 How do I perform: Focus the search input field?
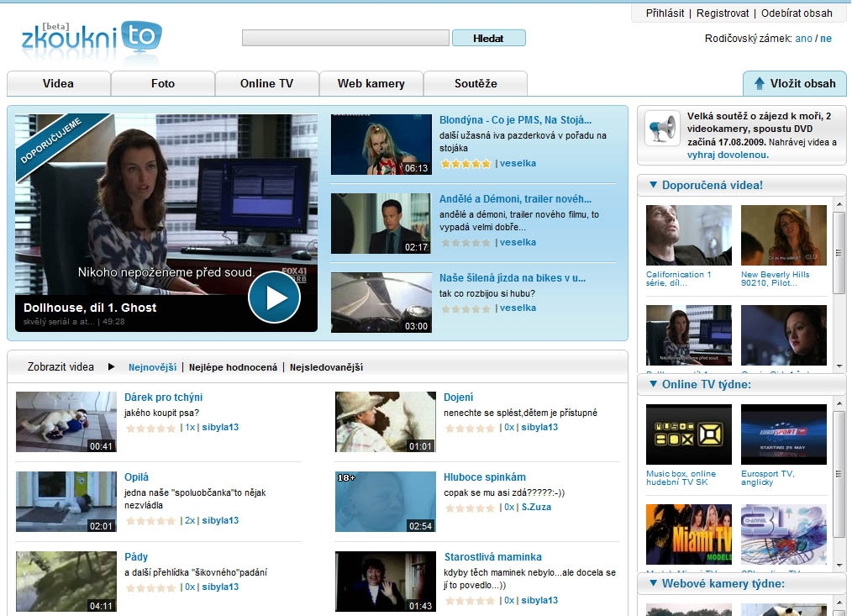pyautogui.click(x=345, y=38)
